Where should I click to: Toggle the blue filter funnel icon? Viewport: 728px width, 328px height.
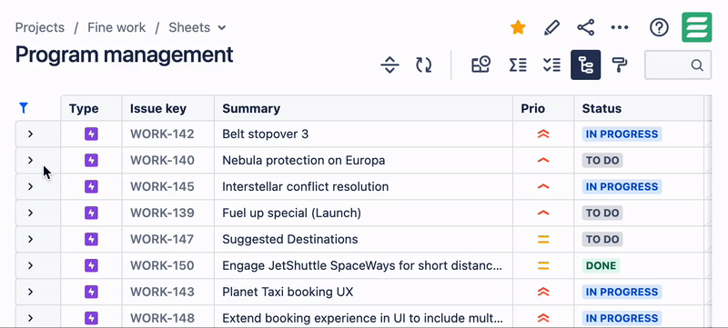coord(24,108)
